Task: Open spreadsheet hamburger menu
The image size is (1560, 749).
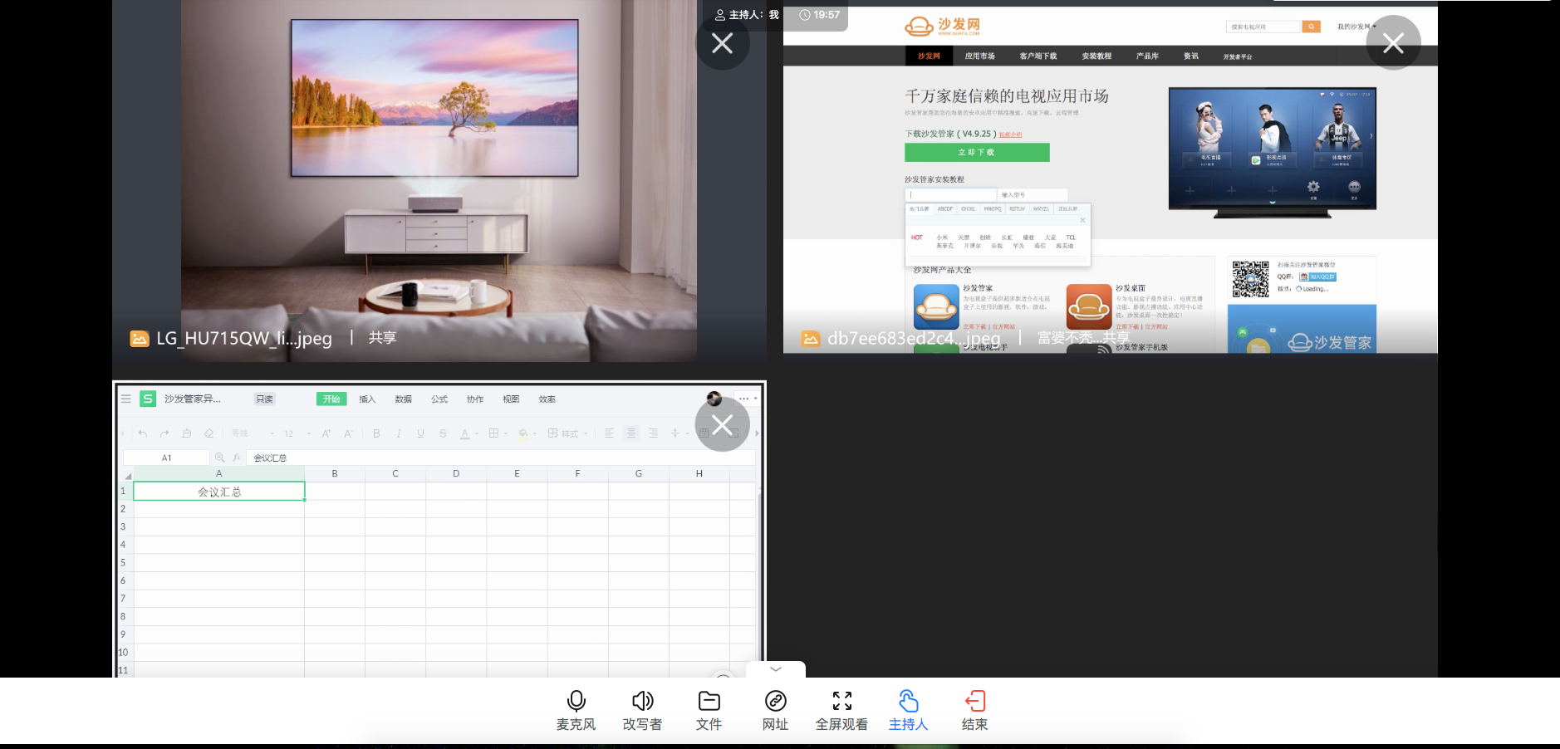Action: pyautogui.click(x=126, y=399)
